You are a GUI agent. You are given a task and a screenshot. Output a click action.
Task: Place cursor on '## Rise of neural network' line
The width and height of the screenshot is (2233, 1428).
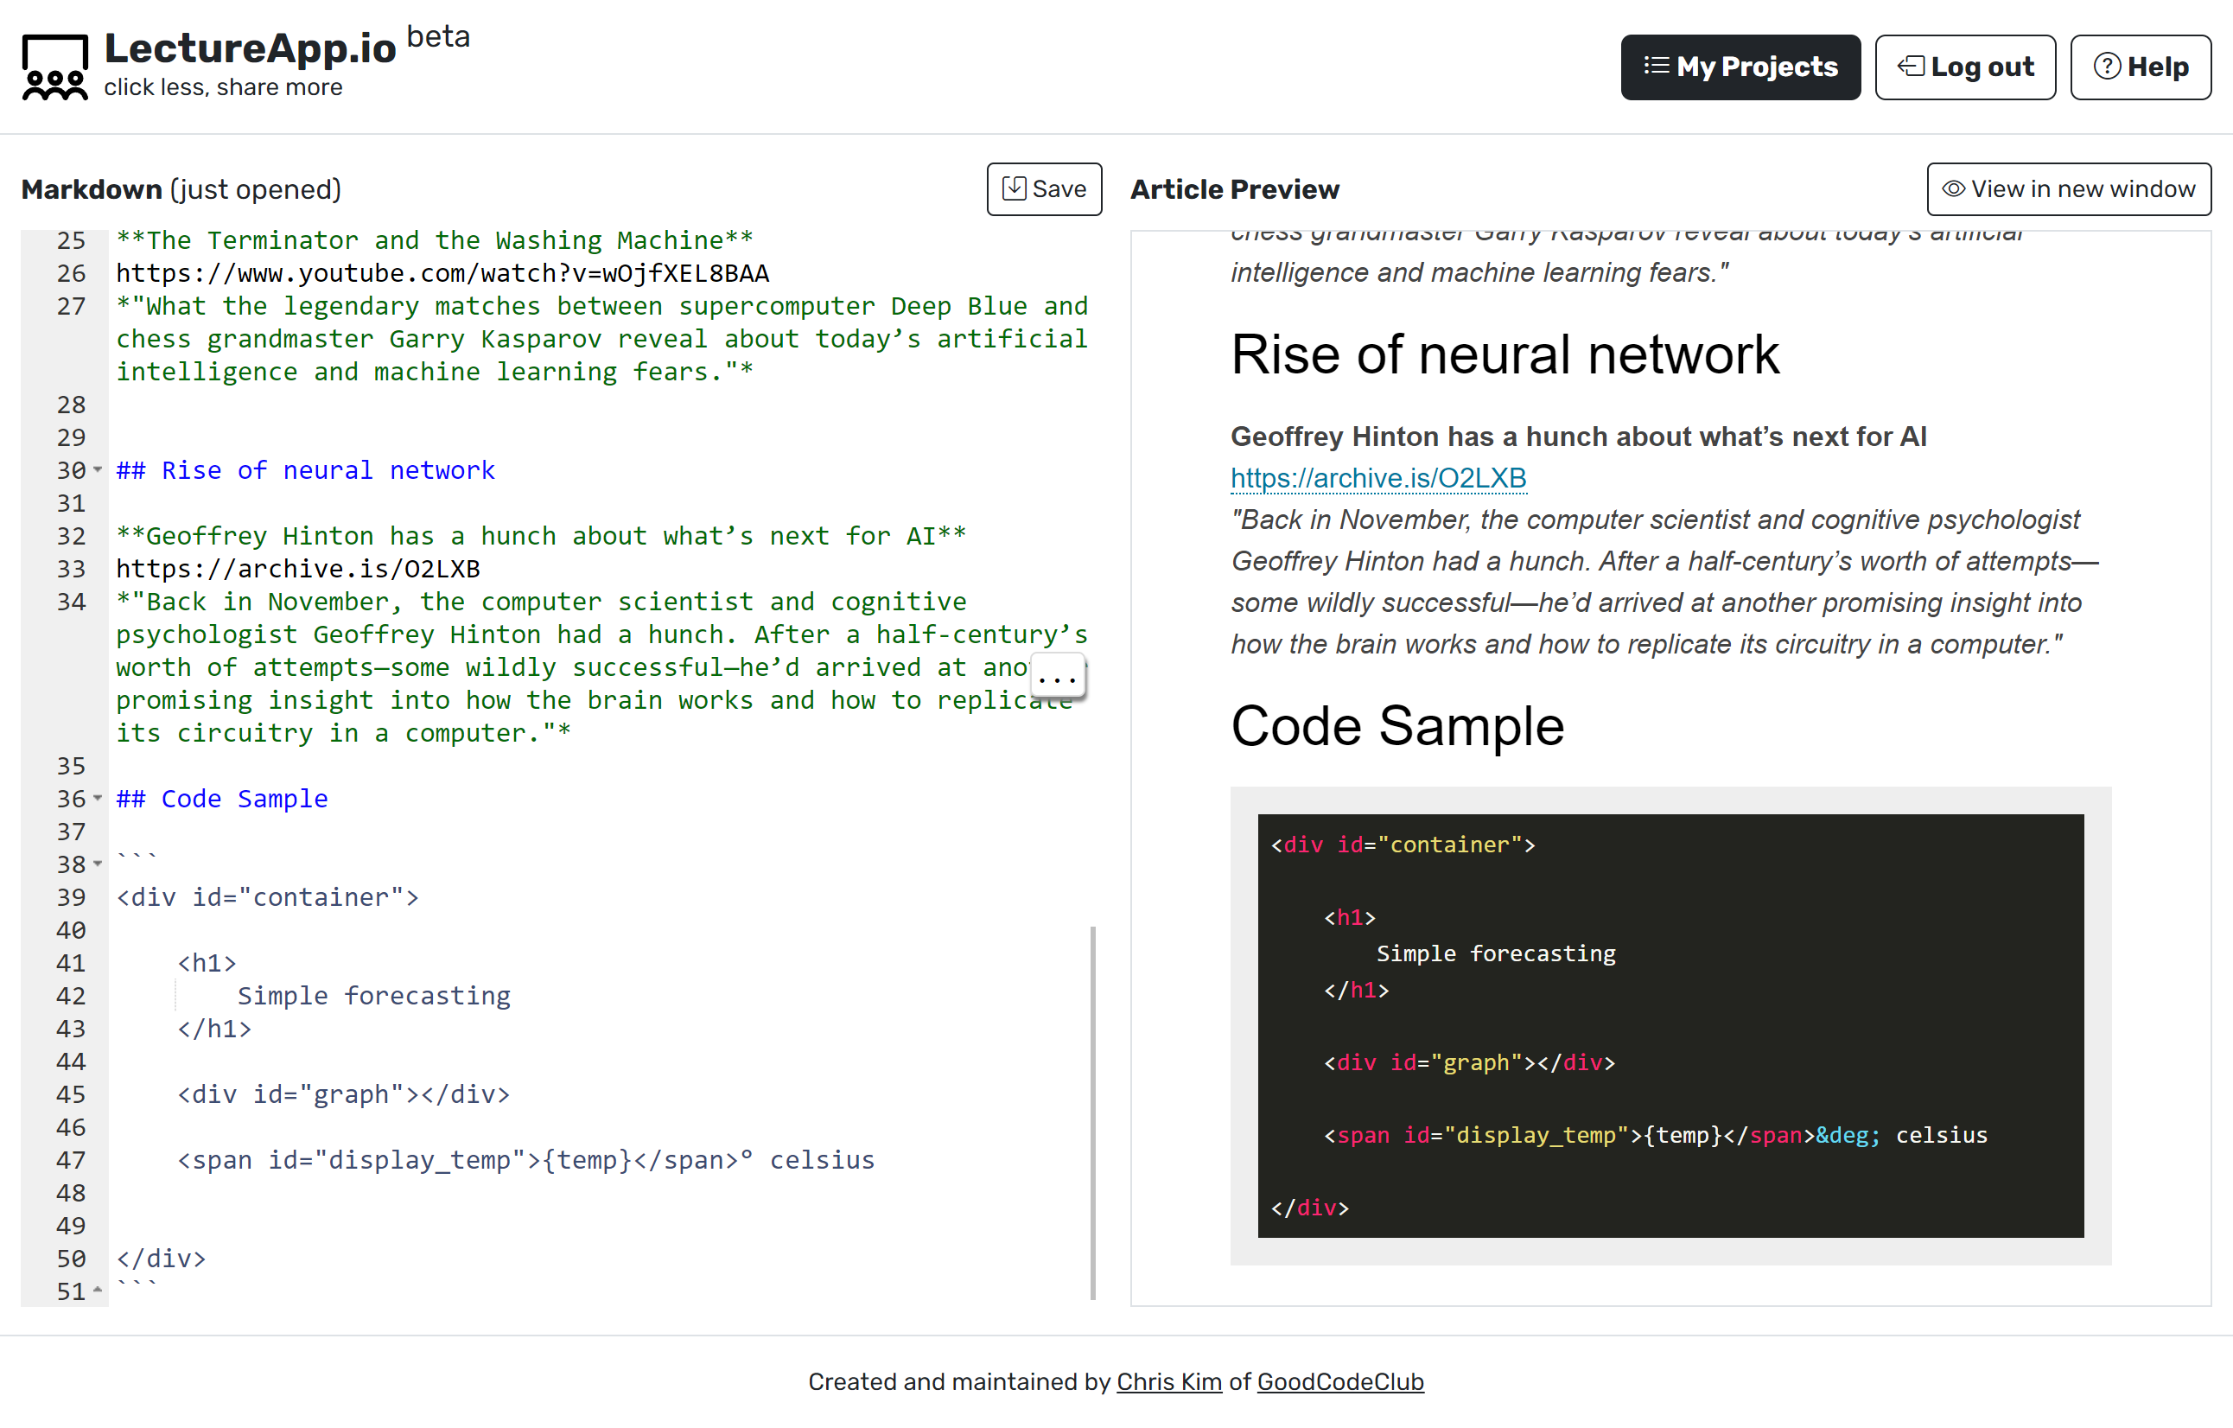click(x=305, y=470)
